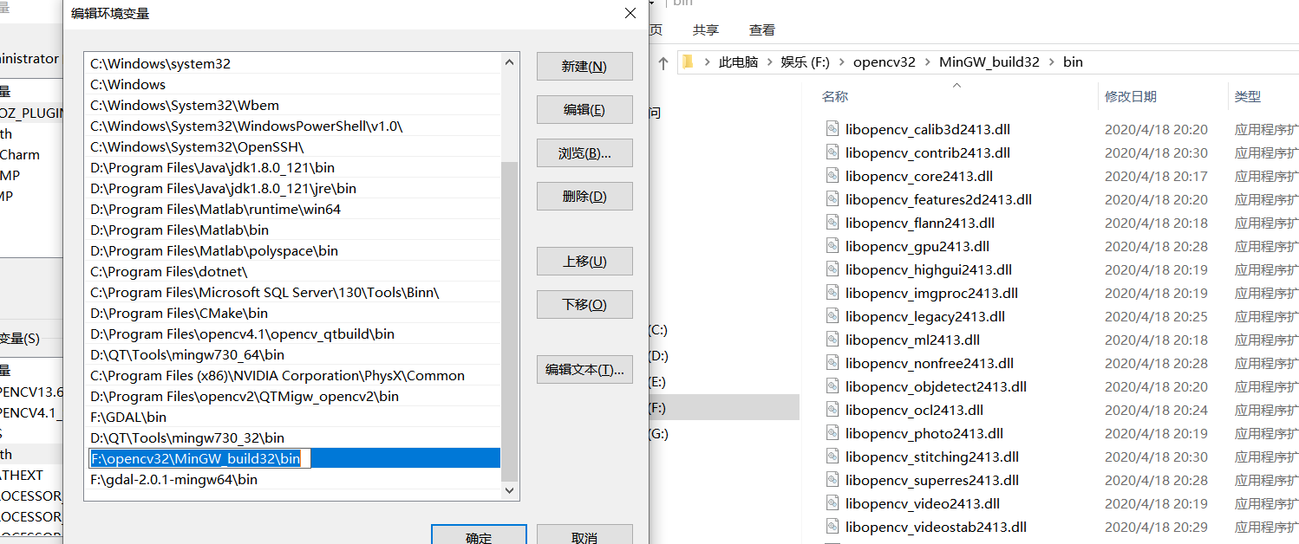
Task: Navigate to MinGW_build32 breadcrumb
Action: [x=989, y=62]
